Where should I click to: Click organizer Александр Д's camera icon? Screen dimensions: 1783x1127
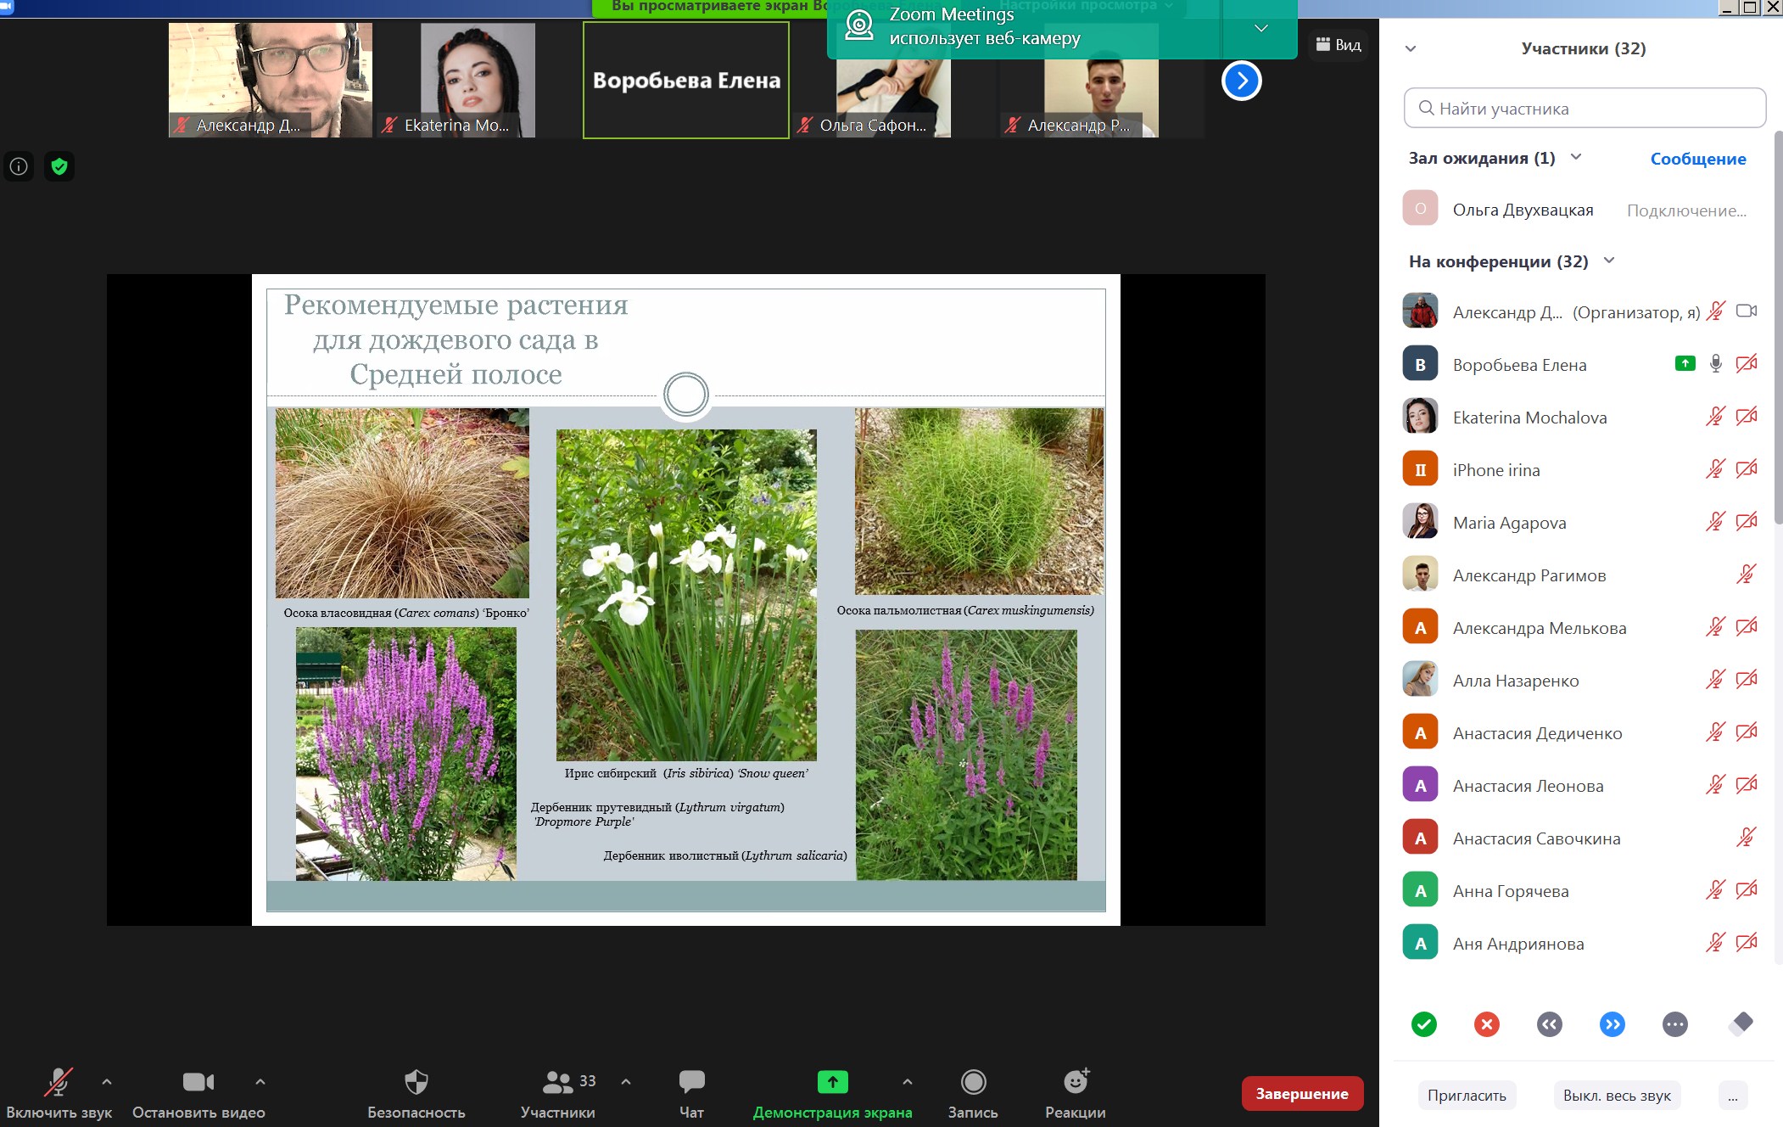(x=1747, y=311)
